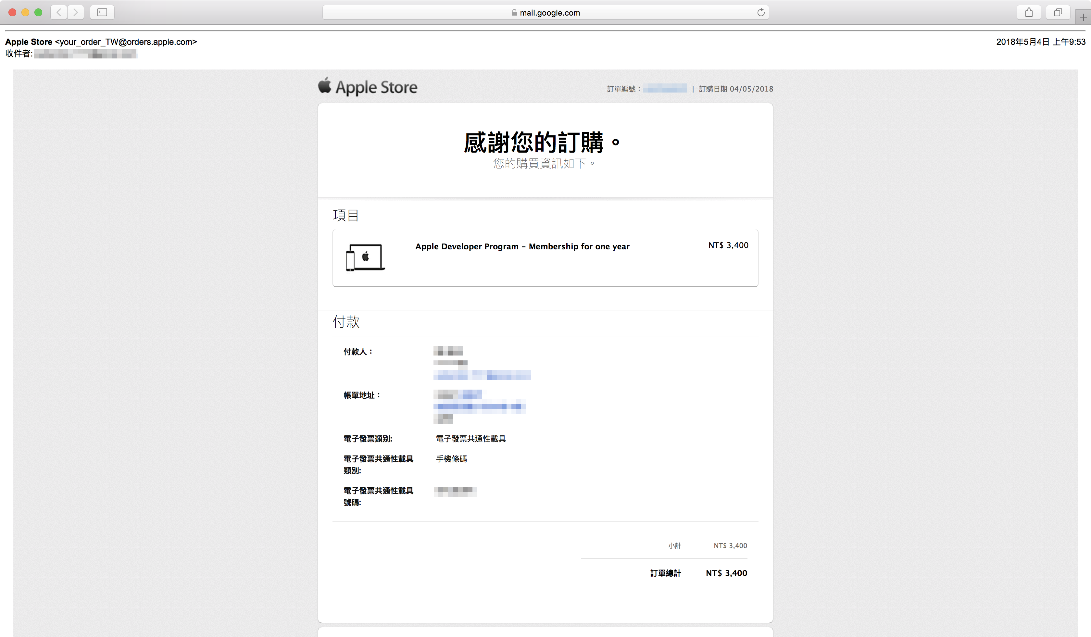
Task: Click the blurred recipient address field
Action: pos(85,54)
